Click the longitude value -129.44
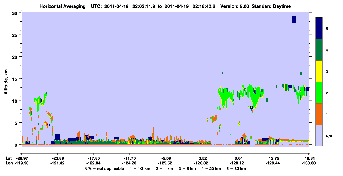This screenshot has width=343, height=176. tap(273, 163)
